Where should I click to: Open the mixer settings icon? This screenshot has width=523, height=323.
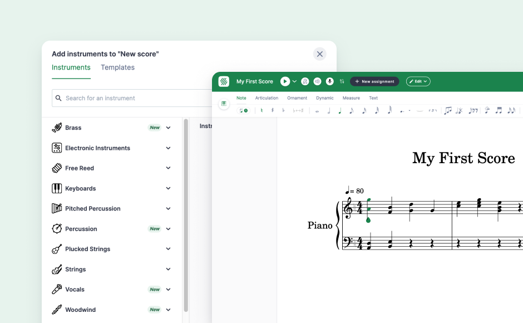coord(342,81)
